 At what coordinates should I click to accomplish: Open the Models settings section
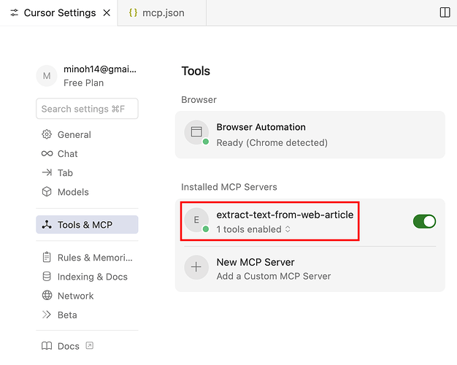point(73,192)
